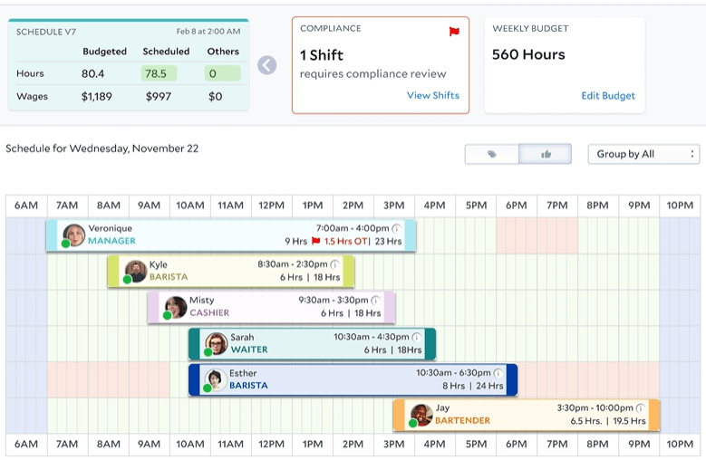This screenshot has width=706, height=460.
Task: Select Jay's bartender shift bar
Action: 526,415
